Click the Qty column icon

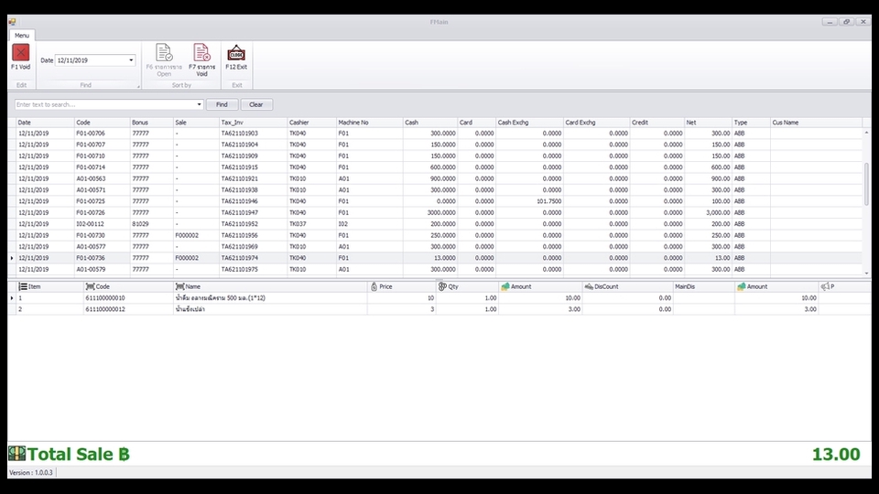(442, 286)
